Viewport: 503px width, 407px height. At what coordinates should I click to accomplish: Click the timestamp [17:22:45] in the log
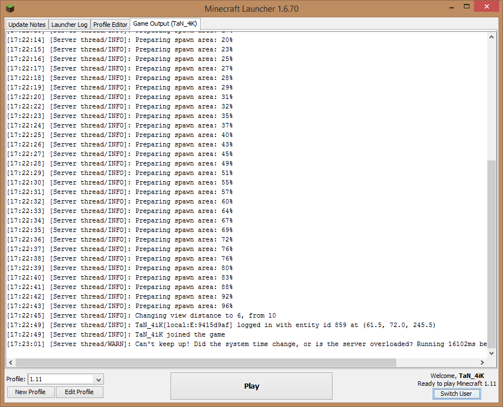point(26,315)
